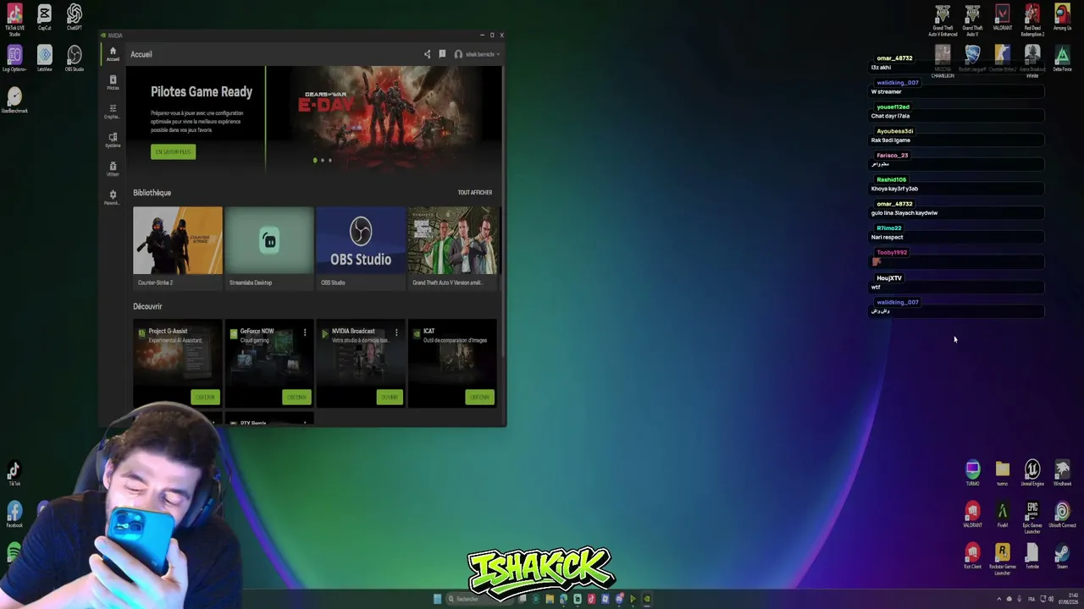Click the clock in the system tray
Viewport: 1084px width, 609px height.
coord(1070,599)
